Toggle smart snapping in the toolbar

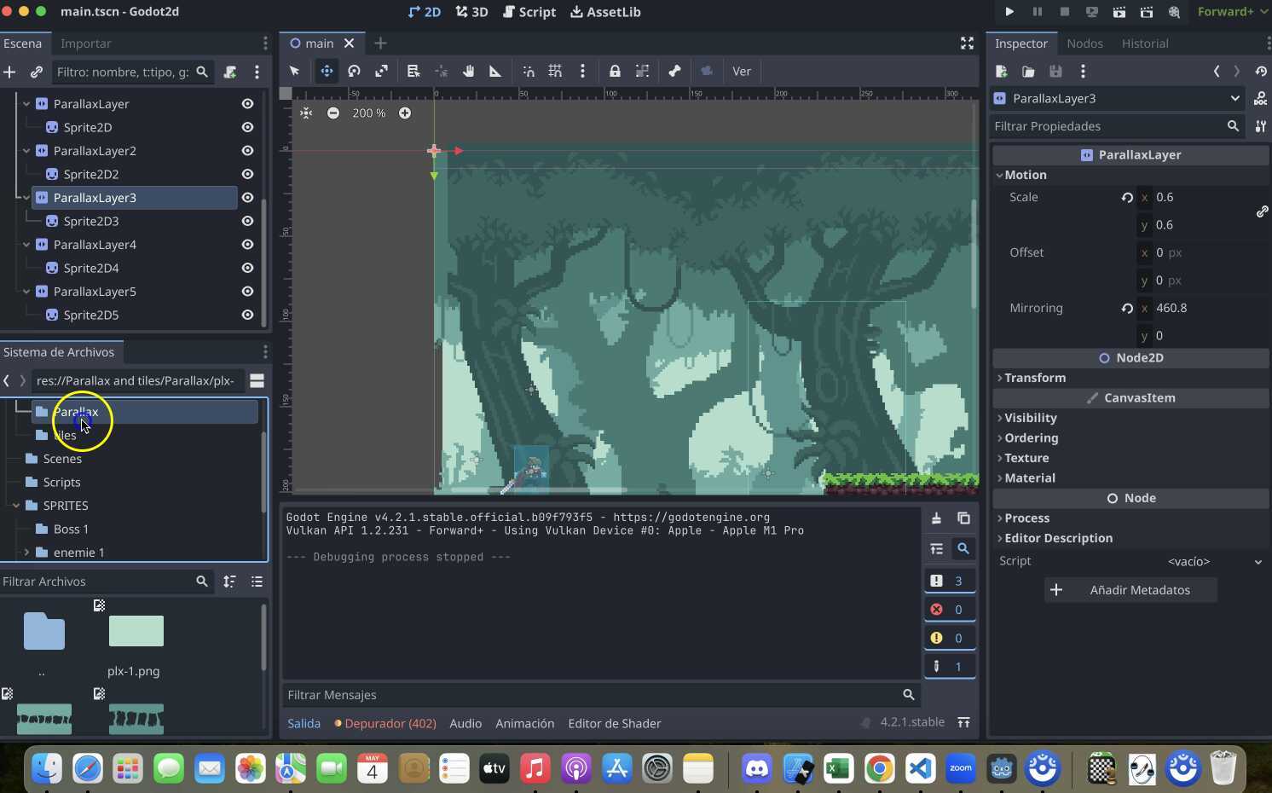click(x=528, y=71)
